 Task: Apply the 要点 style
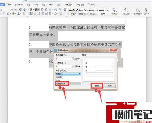click(x=103, y=12)
